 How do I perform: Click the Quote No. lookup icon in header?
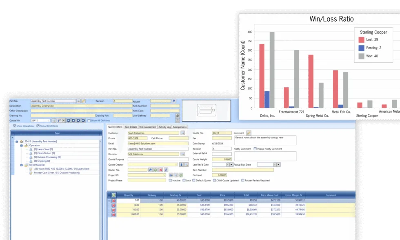[54, 120]
